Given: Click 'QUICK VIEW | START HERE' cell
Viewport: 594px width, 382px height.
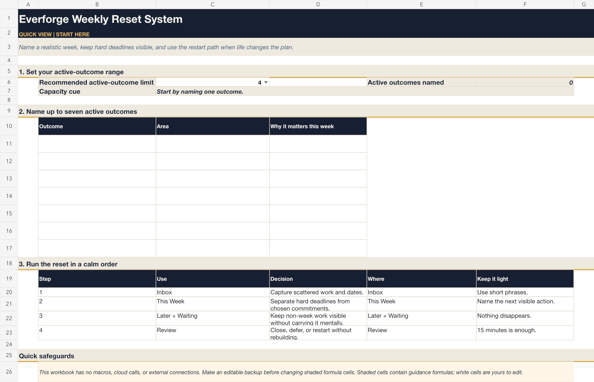Looking at the screenshot, I should [54, 34].
